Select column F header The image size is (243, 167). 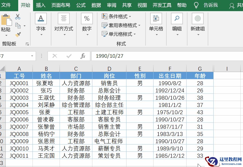[x=170, y=69]
